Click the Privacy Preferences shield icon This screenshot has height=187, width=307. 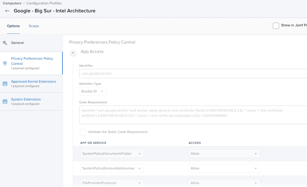point(5,63)
